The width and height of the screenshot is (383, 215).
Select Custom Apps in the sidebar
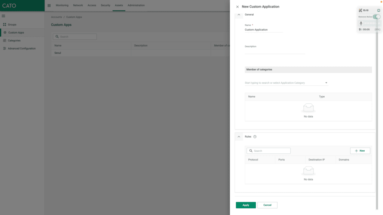tap(16, 32)
